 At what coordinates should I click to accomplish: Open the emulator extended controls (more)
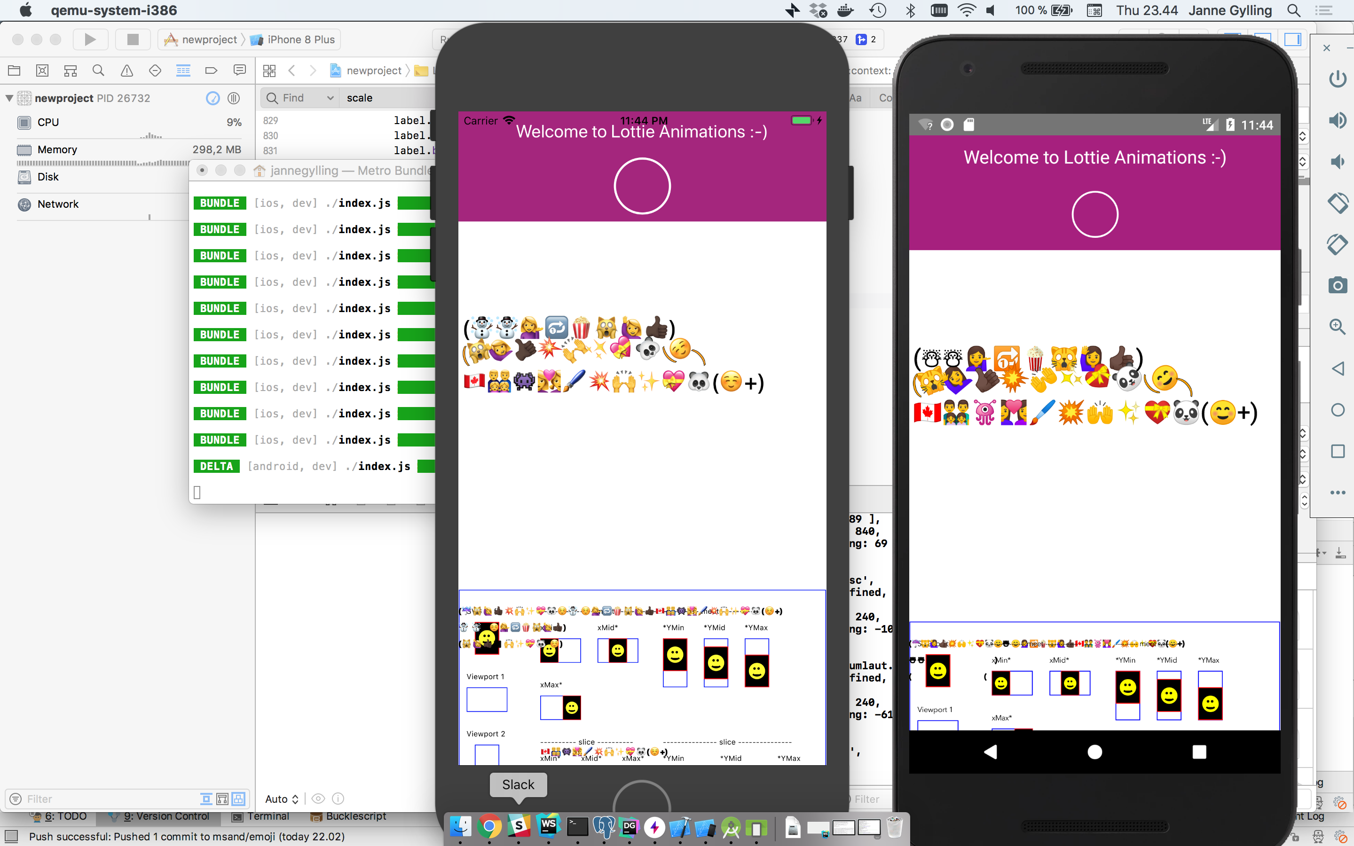[1338, 493]
